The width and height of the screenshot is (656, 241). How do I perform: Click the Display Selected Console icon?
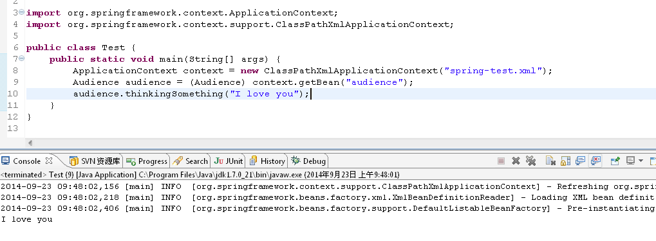coord(630,161)
